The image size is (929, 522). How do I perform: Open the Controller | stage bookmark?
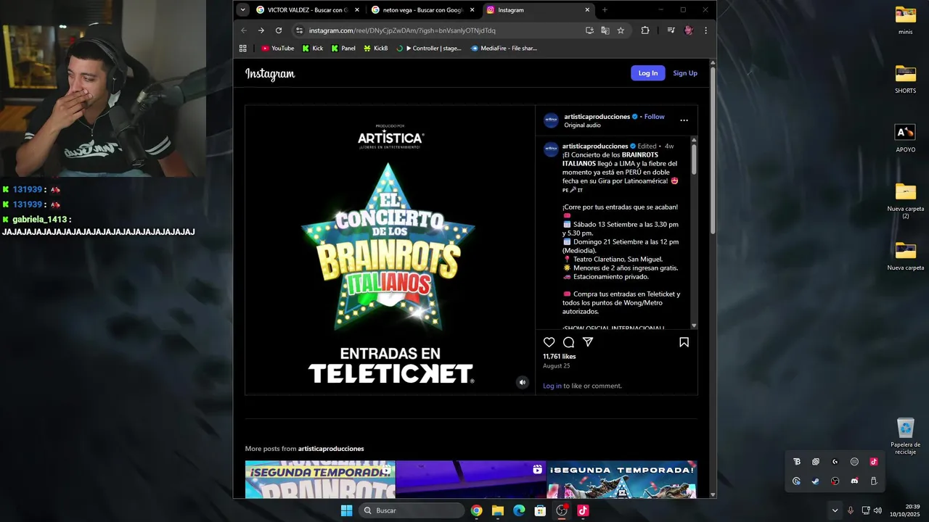pos(429,49)
